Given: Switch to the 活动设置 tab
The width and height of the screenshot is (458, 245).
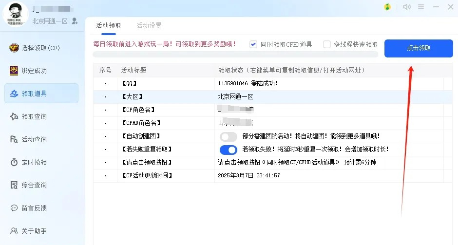Looking at the screenshot, I should pyautogui.click(x=149, y=26).
